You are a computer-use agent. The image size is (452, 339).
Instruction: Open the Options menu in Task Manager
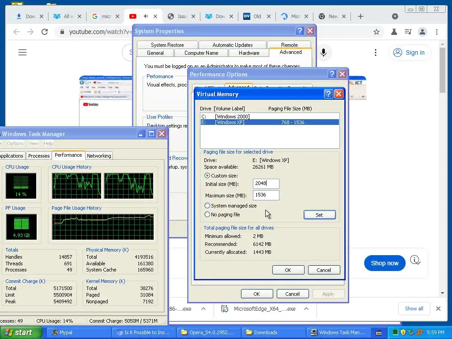15,143
